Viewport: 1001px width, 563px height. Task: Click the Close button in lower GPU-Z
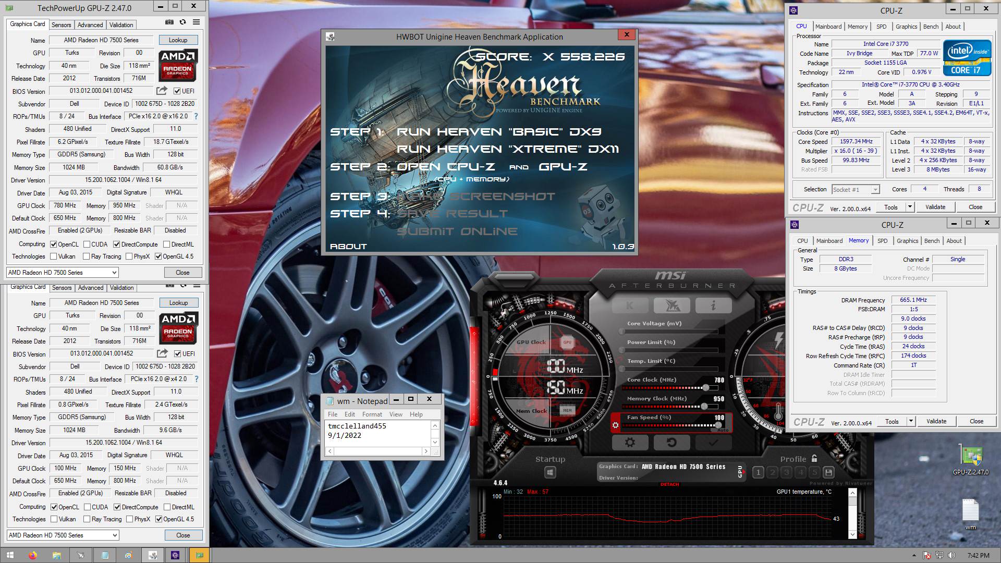pos(183,535)
